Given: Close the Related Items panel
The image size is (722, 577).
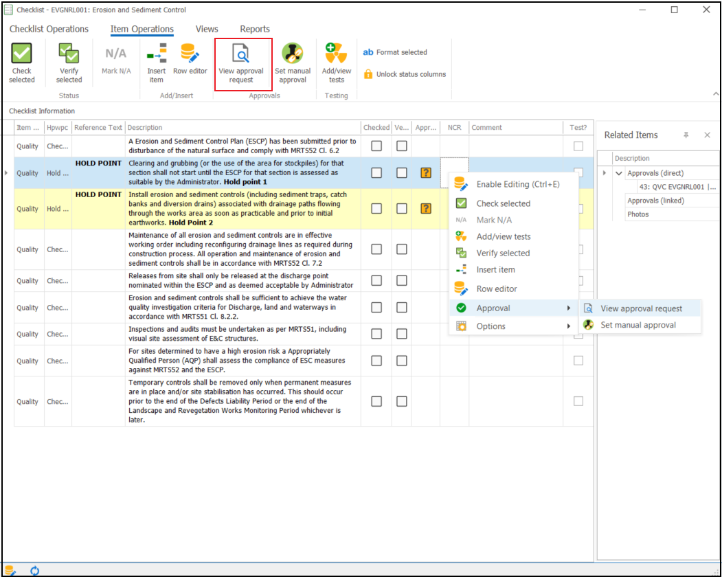Looking at the screenshot, I should click(x=708, y=135).
